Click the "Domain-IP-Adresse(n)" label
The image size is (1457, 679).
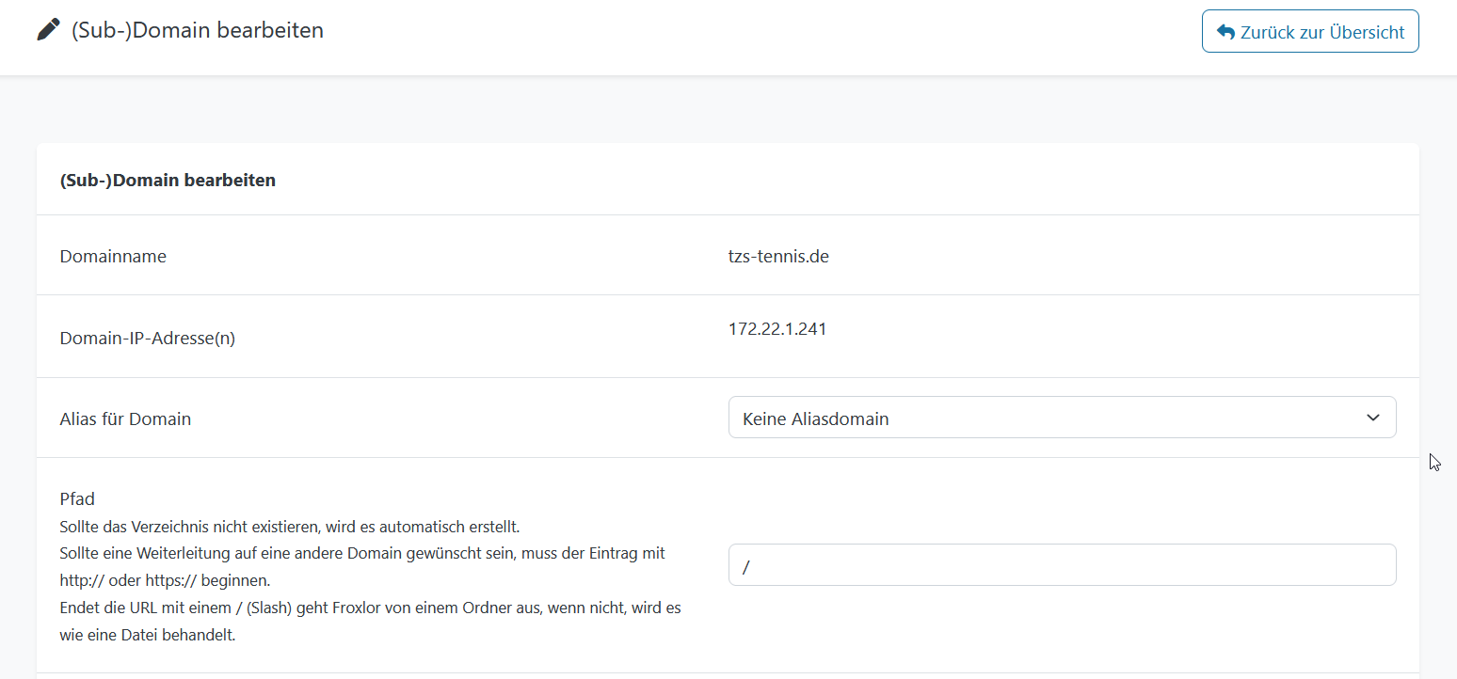pos(148,338)
